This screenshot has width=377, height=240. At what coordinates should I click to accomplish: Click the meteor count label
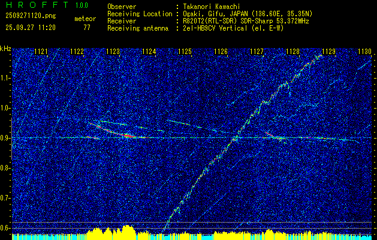[x=85, y=19]
